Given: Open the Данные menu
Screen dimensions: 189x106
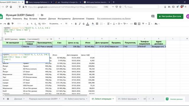Looking at the screenshot, I should [x=52, y=19].
